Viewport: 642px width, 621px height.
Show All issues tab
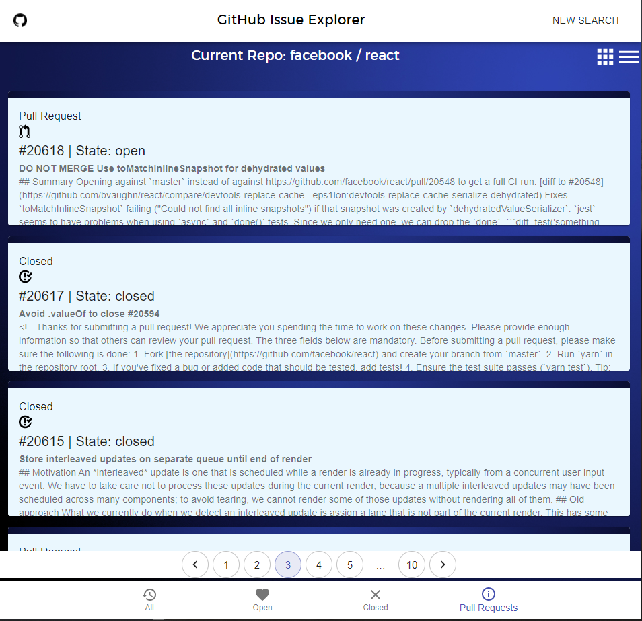[x=149, y=599]
